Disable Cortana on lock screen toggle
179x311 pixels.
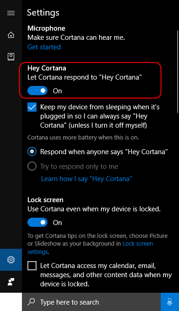tap(37, 222)
